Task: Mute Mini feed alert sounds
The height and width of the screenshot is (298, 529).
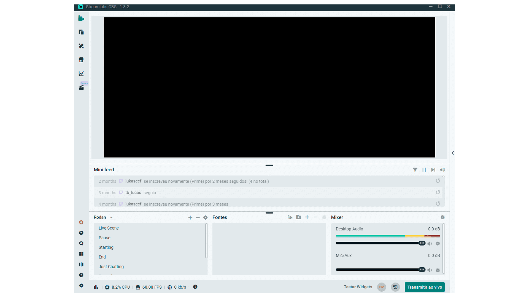Action: [x=442, y=170]
